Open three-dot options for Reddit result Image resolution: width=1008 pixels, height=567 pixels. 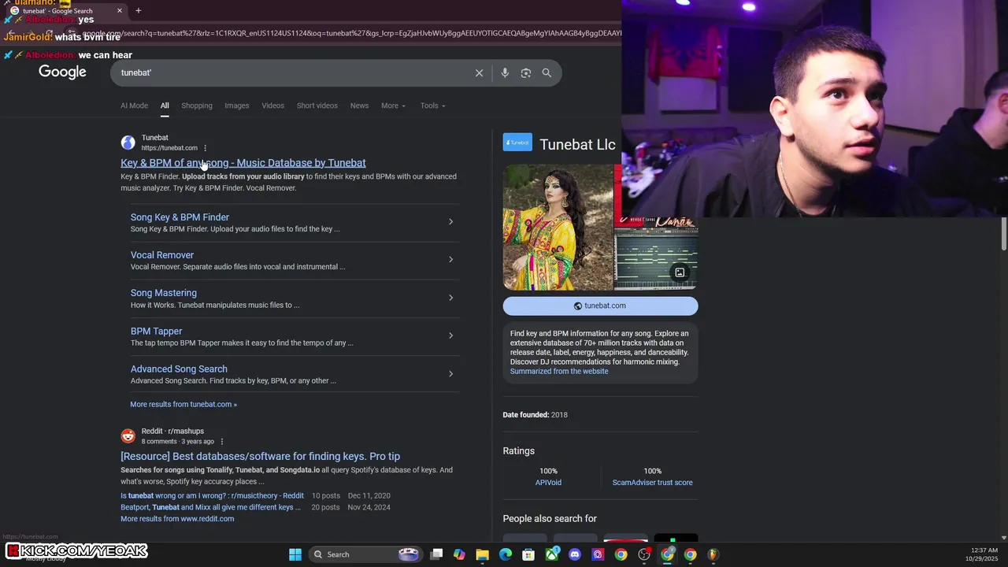tap(221, 442)
